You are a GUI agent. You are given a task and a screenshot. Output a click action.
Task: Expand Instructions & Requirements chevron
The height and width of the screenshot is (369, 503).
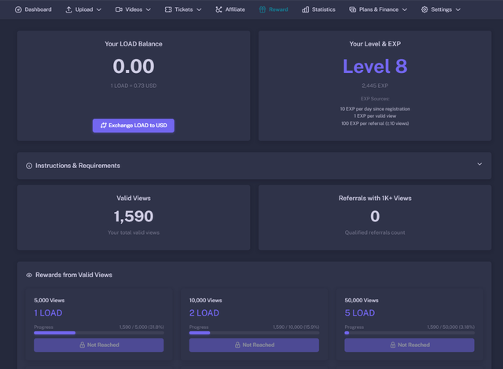479,164
